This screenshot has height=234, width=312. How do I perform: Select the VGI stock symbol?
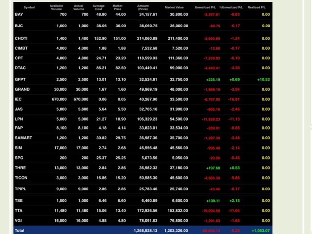[18, 221]
